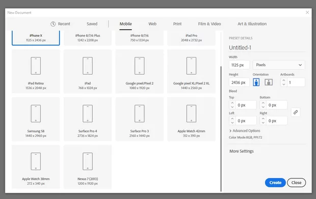This screenshot has width=316, height=199.
Task: Set landscape orientation
Action: (x=269, y=82)
